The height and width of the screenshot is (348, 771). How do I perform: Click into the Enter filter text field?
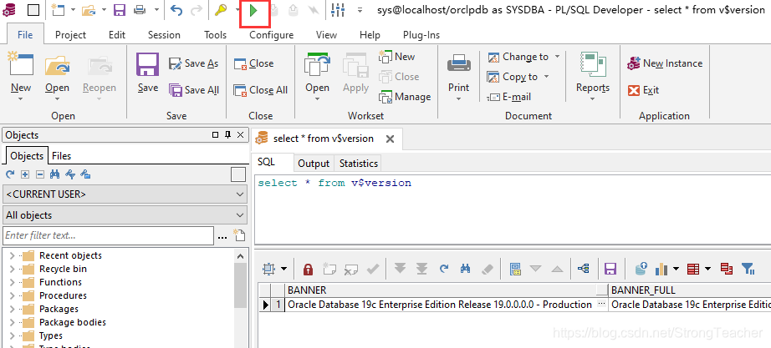pos(108,235)
